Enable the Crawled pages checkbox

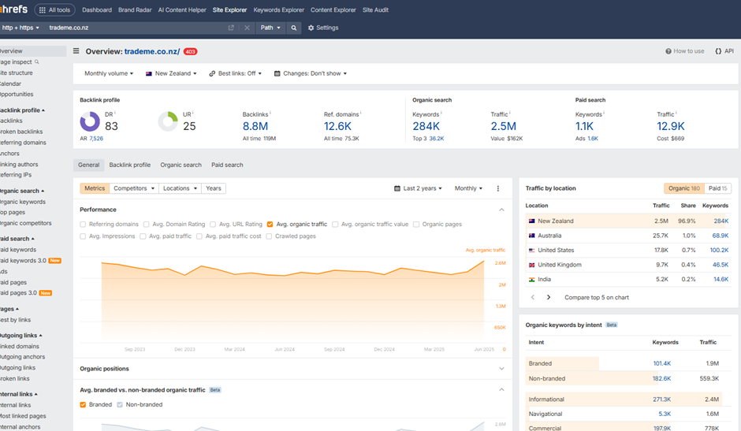(269, 236)
